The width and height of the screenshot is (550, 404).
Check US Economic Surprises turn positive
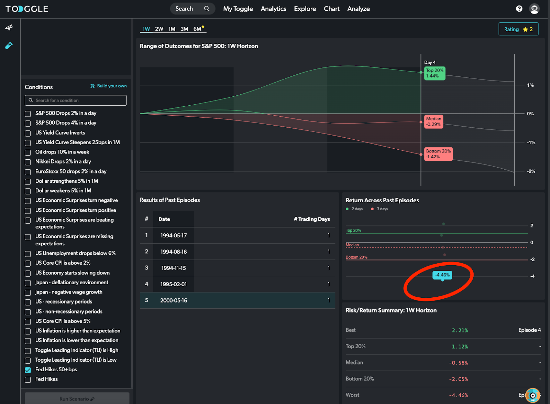pyautogui.click(x=28, y=211)
